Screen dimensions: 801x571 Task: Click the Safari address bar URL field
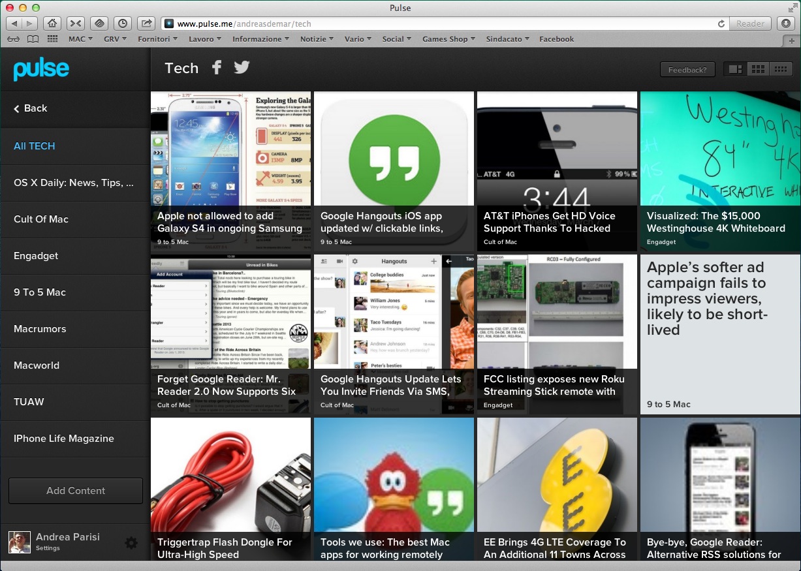point(444,23)
